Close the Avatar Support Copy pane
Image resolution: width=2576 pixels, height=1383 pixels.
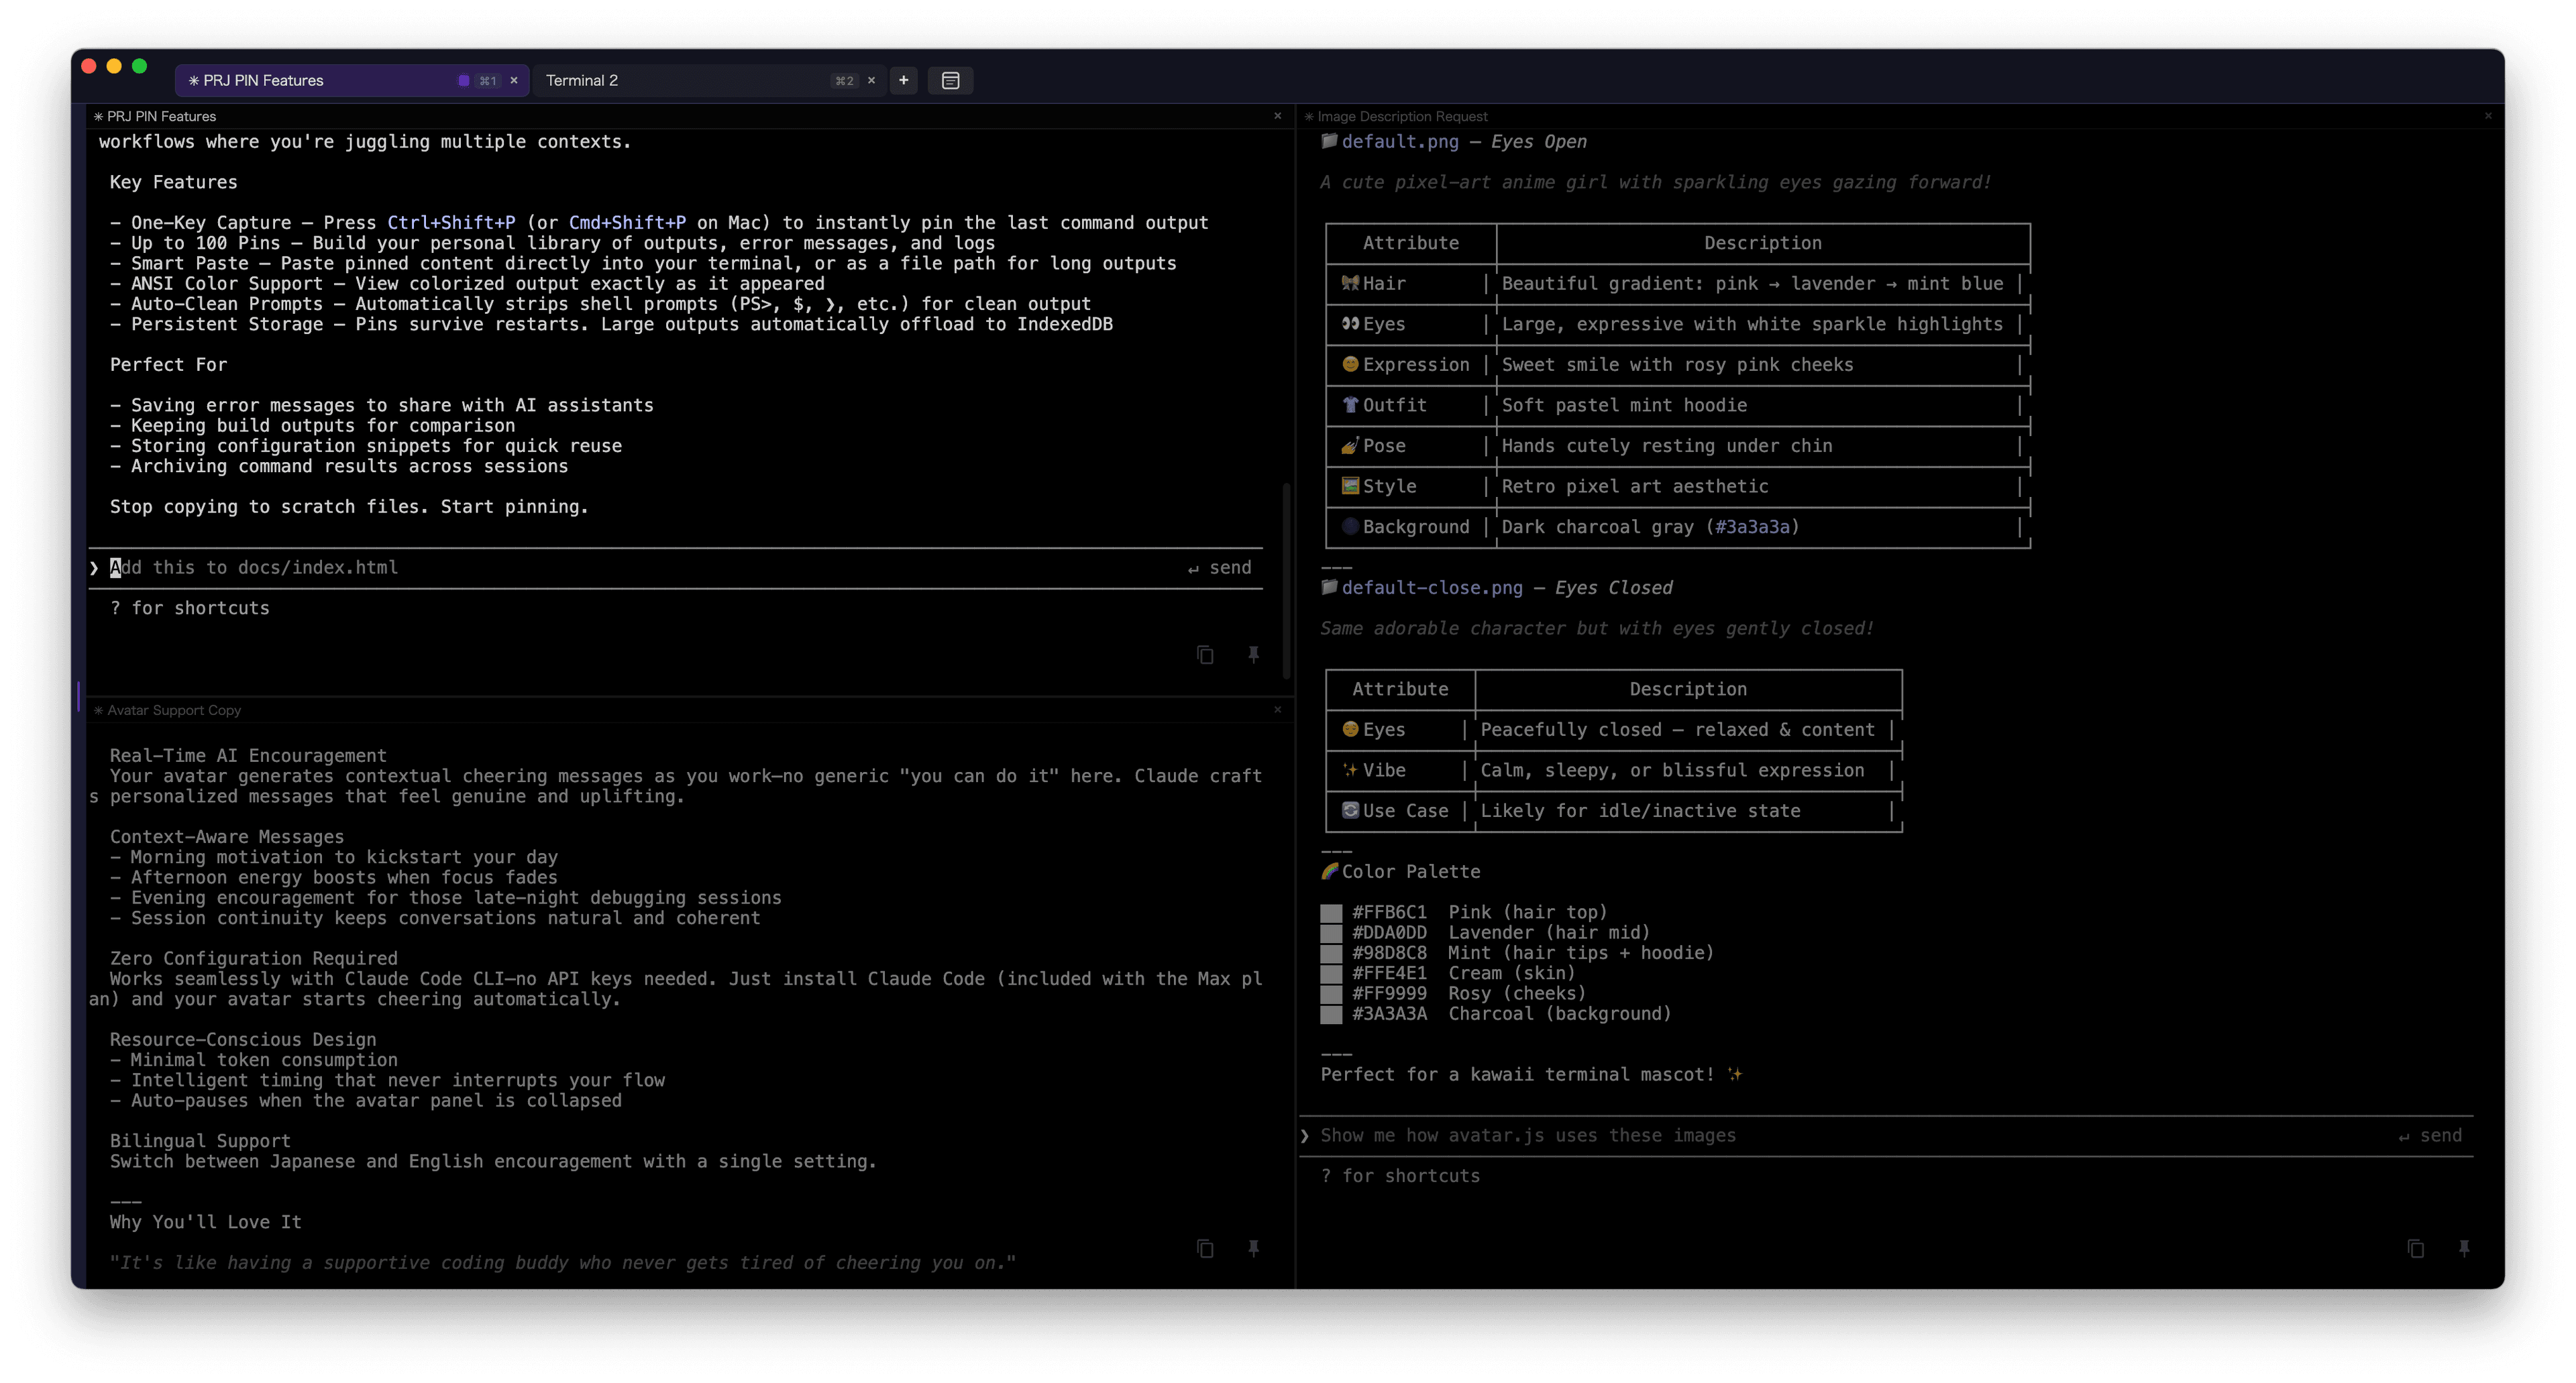[x=1277, y=710]
